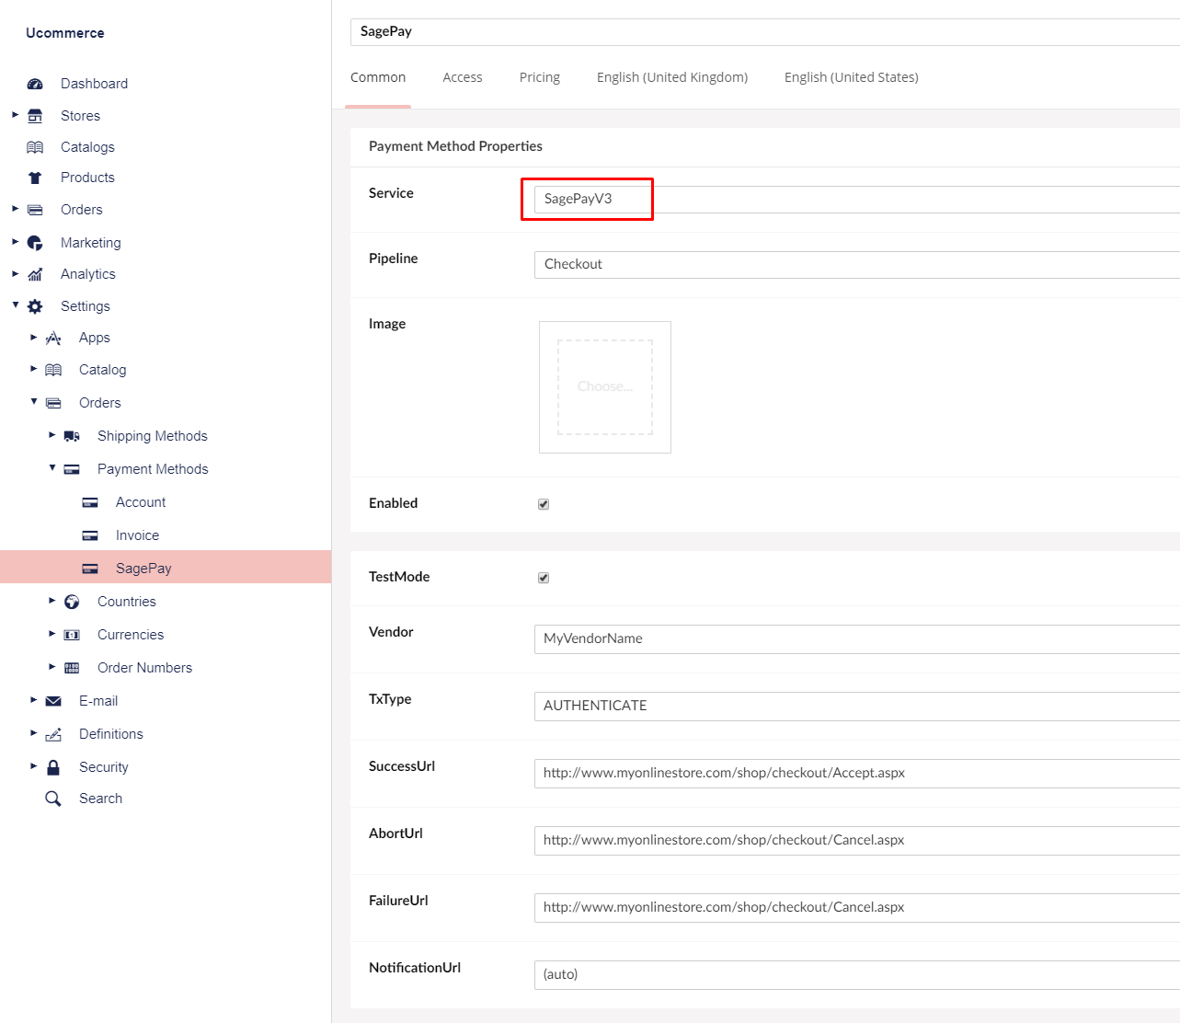Image resolution: width=1180 pixels, height=1023 pixels.
Task: Click the Products t-shirt icon
Action: 35,178
